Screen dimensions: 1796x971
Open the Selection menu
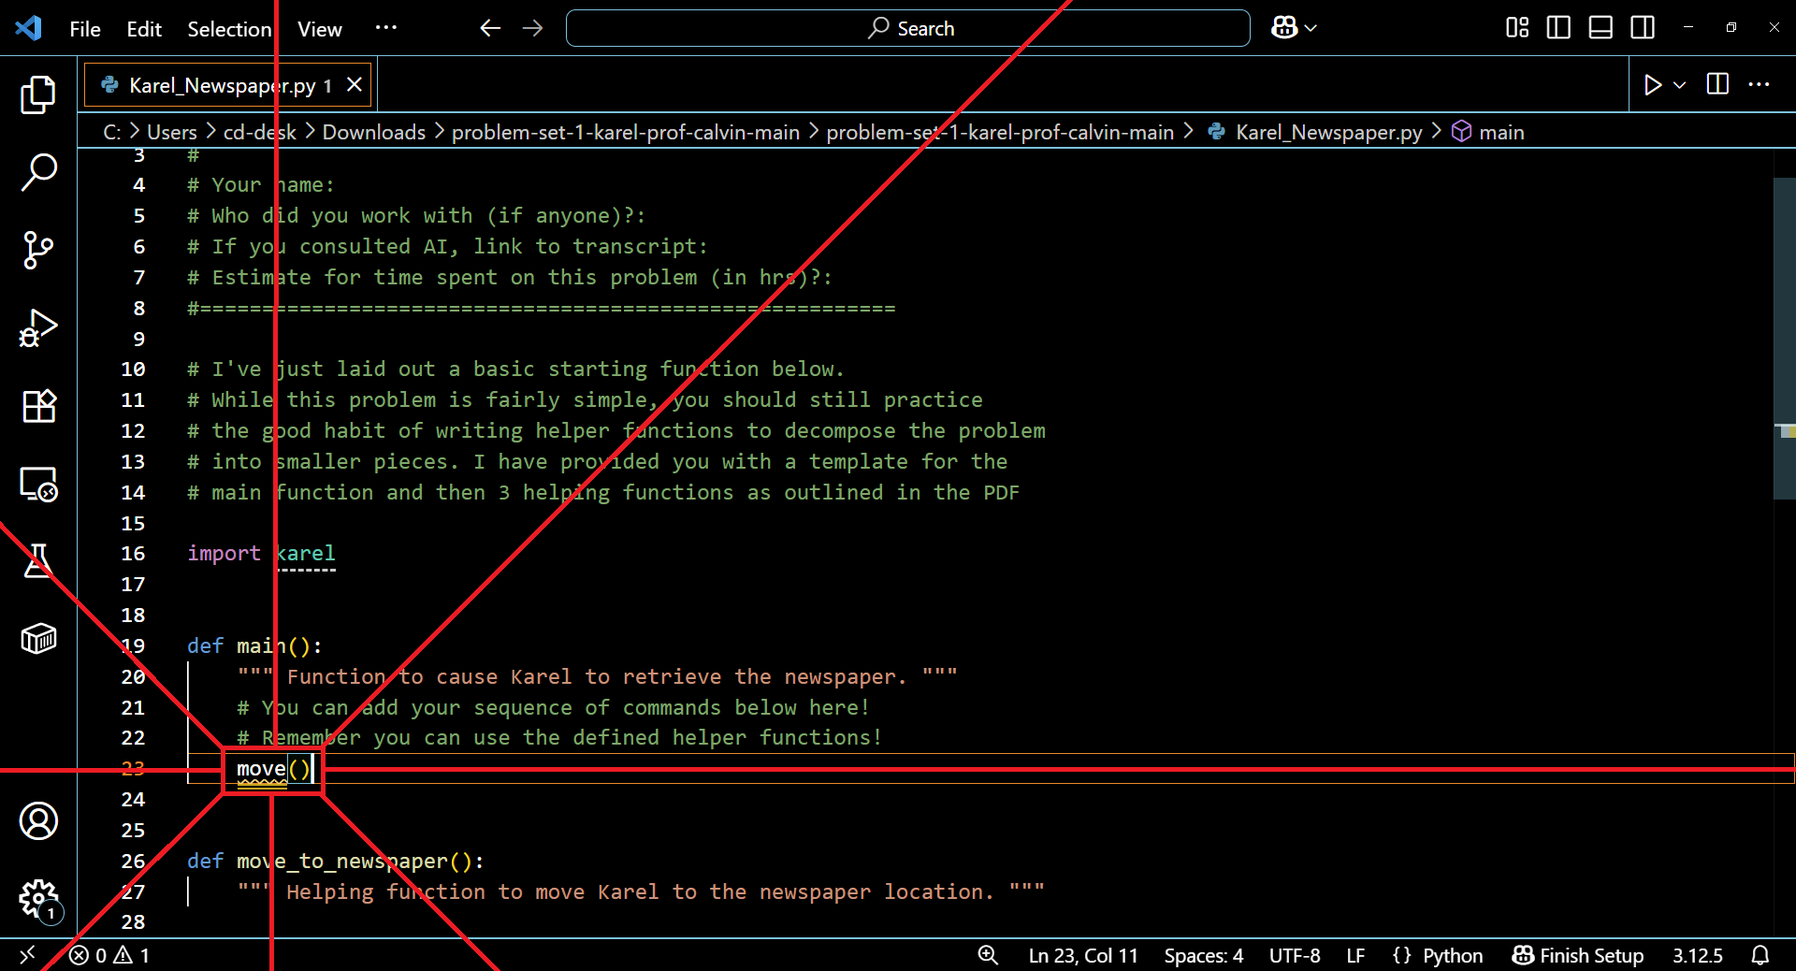pos(229,29)
